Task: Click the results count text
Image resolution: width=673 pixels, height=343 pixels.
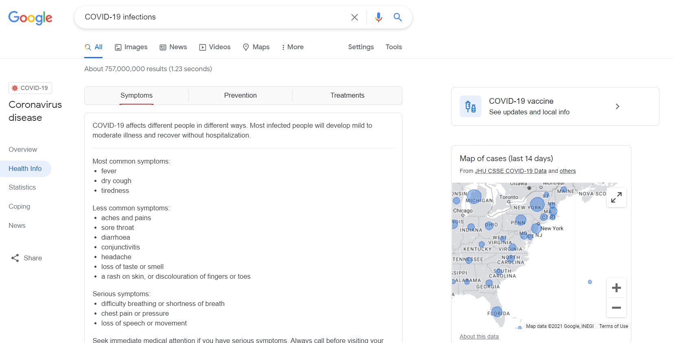Action: [x=148, y=69]
